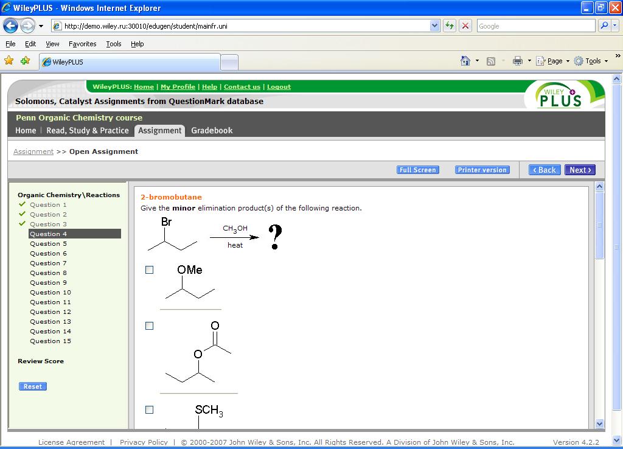Click the Full Screen button

pos(417,170)
